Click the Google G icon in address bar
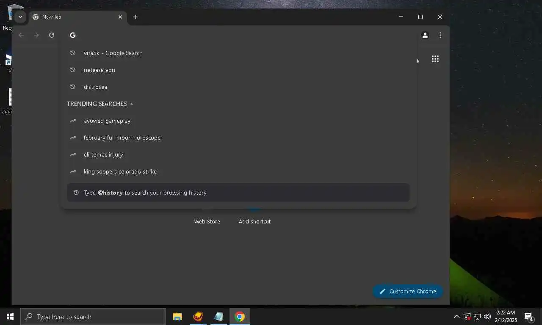 (x=73, y=35)
